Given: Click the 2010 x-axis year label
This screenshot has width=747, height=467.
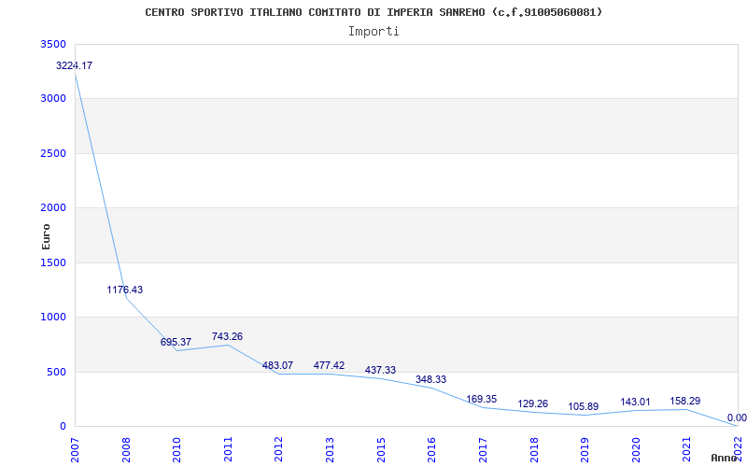Looking at the screenshot, I should click(x=177, y=449).
